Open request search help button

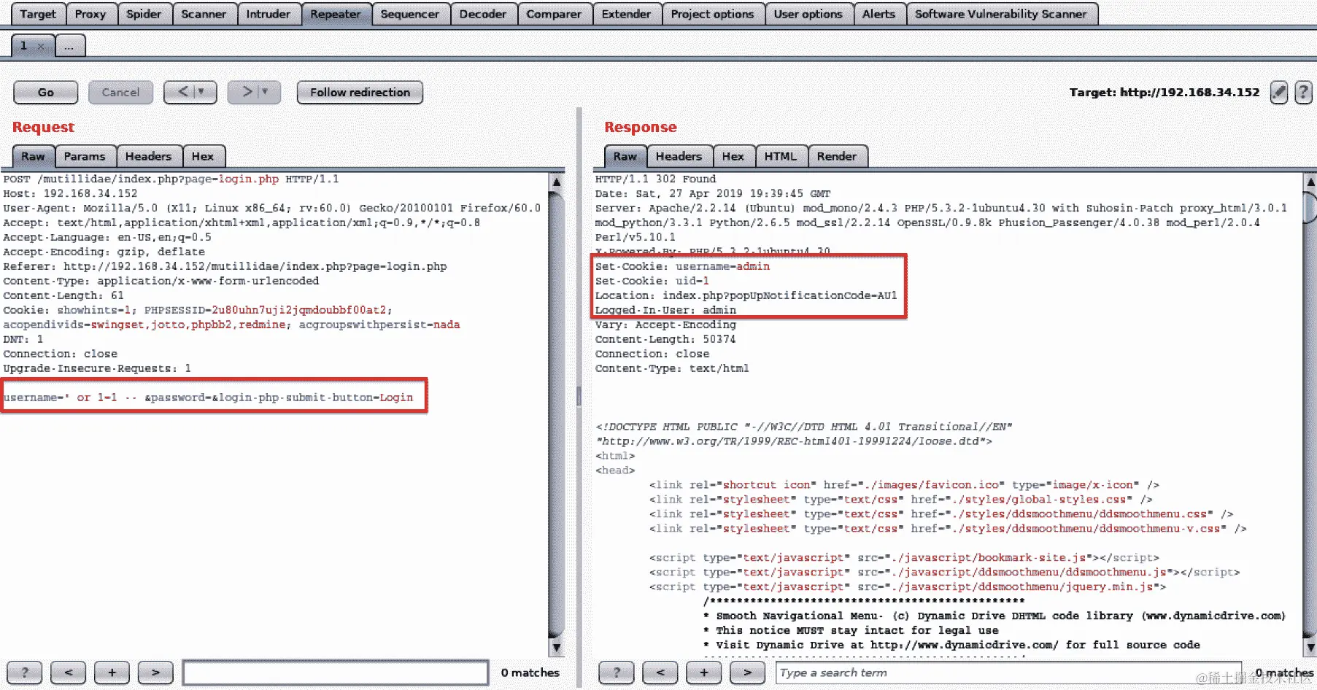[x=25, y=672]
